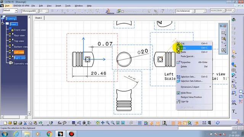Screen dimensions: 244x137
Task: Open the Monospac821 font dropdown
Action: tap(37, 11)
